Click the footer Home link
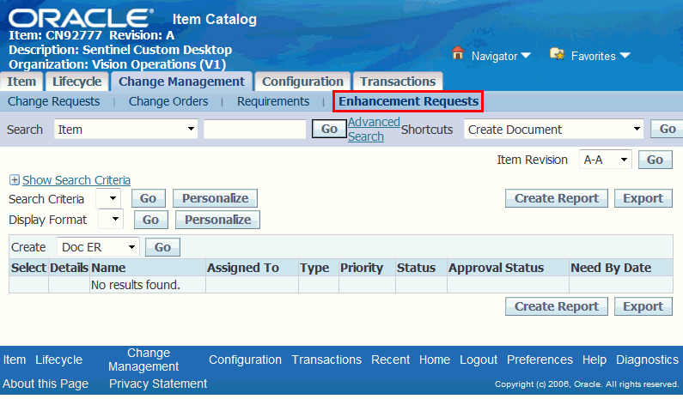The image size is (683, 399). pyautogui.click(x=435, y=360)
